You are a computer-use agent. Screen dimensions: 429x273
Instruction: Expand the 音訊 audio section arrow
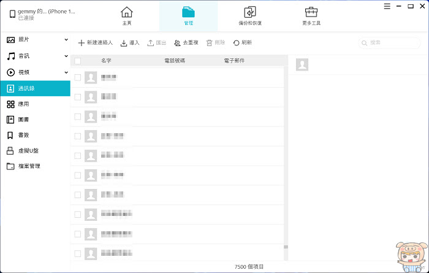[x=66, y=56]
